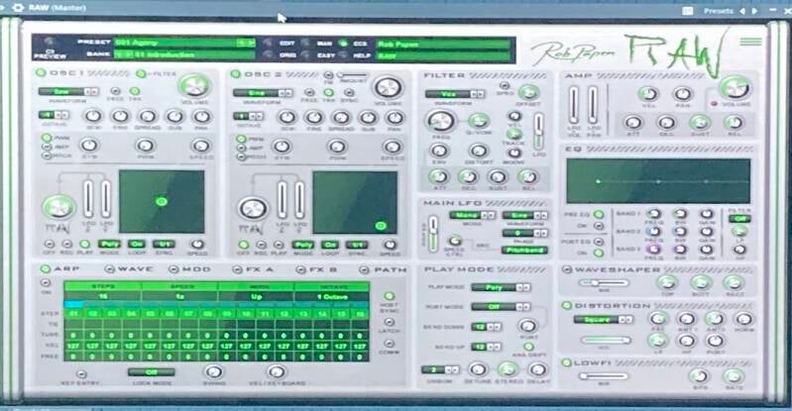Enable Waveshaper toggle
The image size is (792, 411).
(567, 269)
